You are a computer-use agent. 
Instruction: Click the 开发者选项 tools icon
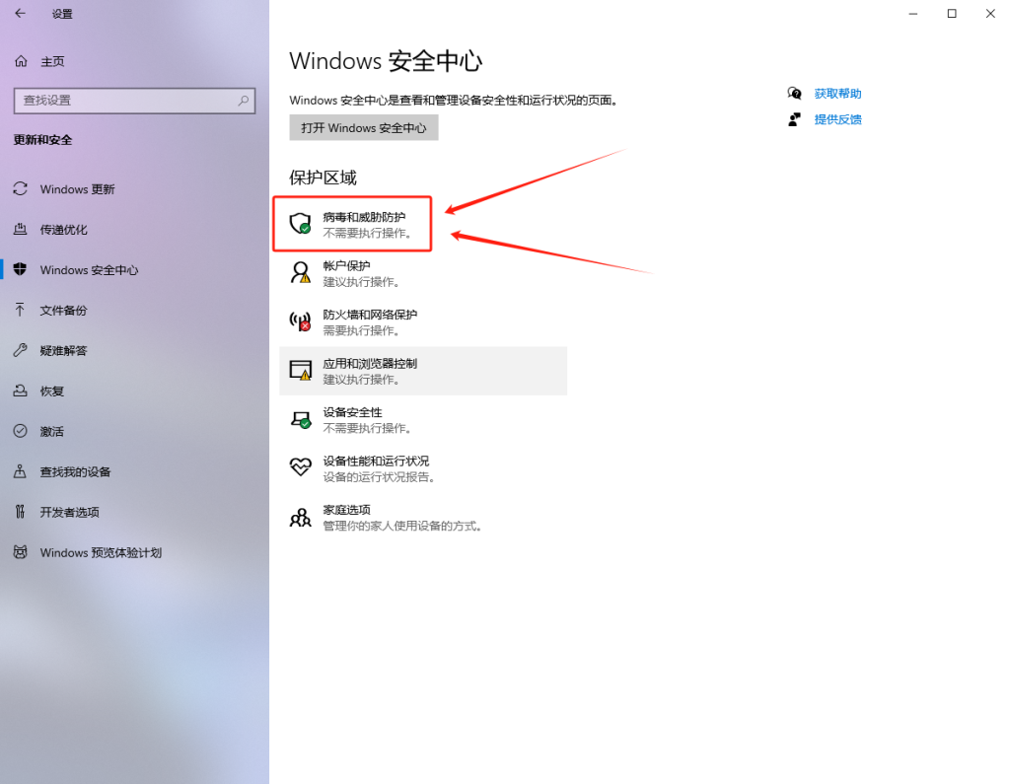21,512
